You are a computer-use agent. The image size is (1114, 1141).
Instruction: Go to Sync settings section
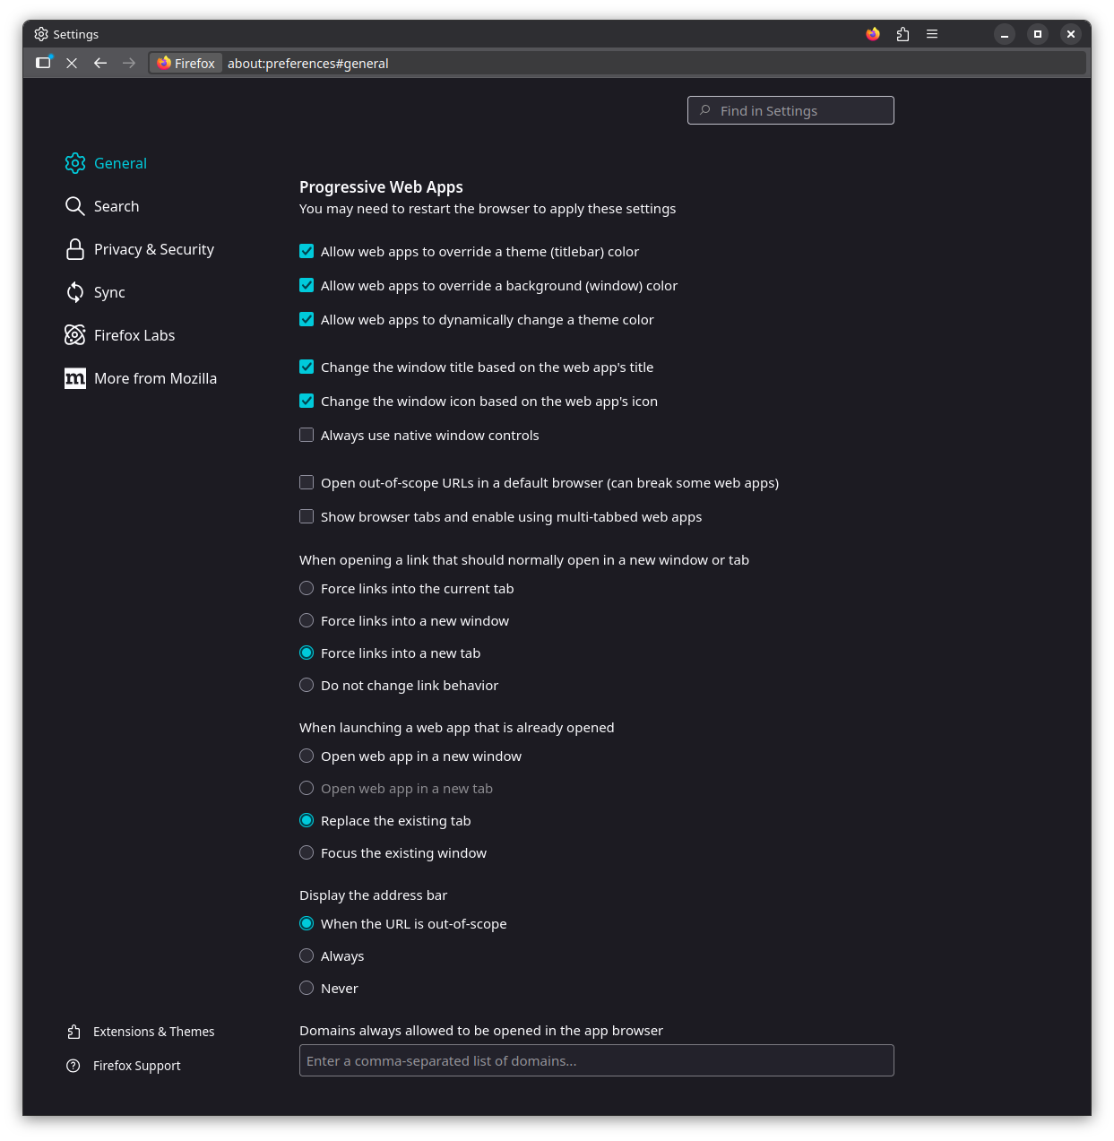point(108,292)
